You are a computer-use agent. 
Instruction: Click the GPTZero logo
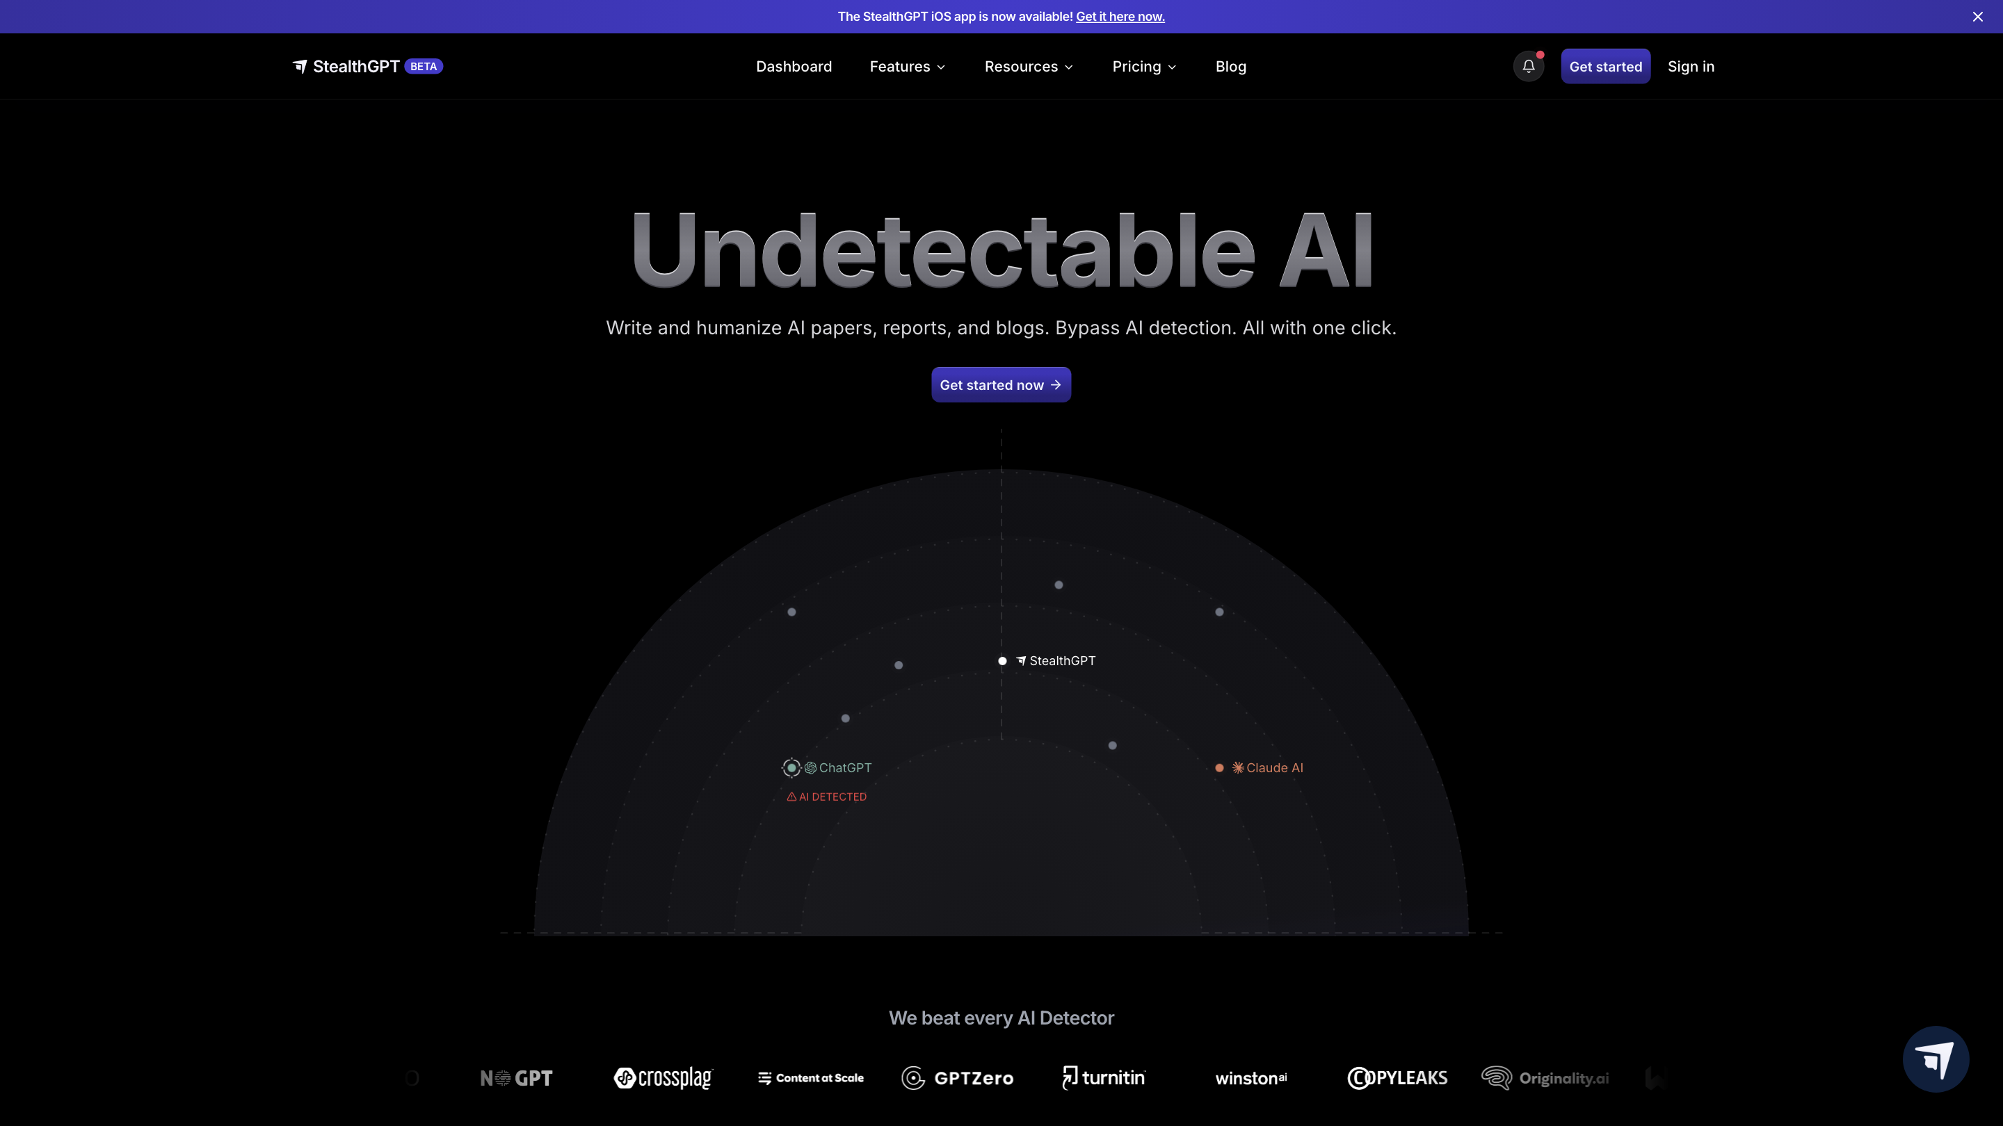(957, 1078)
